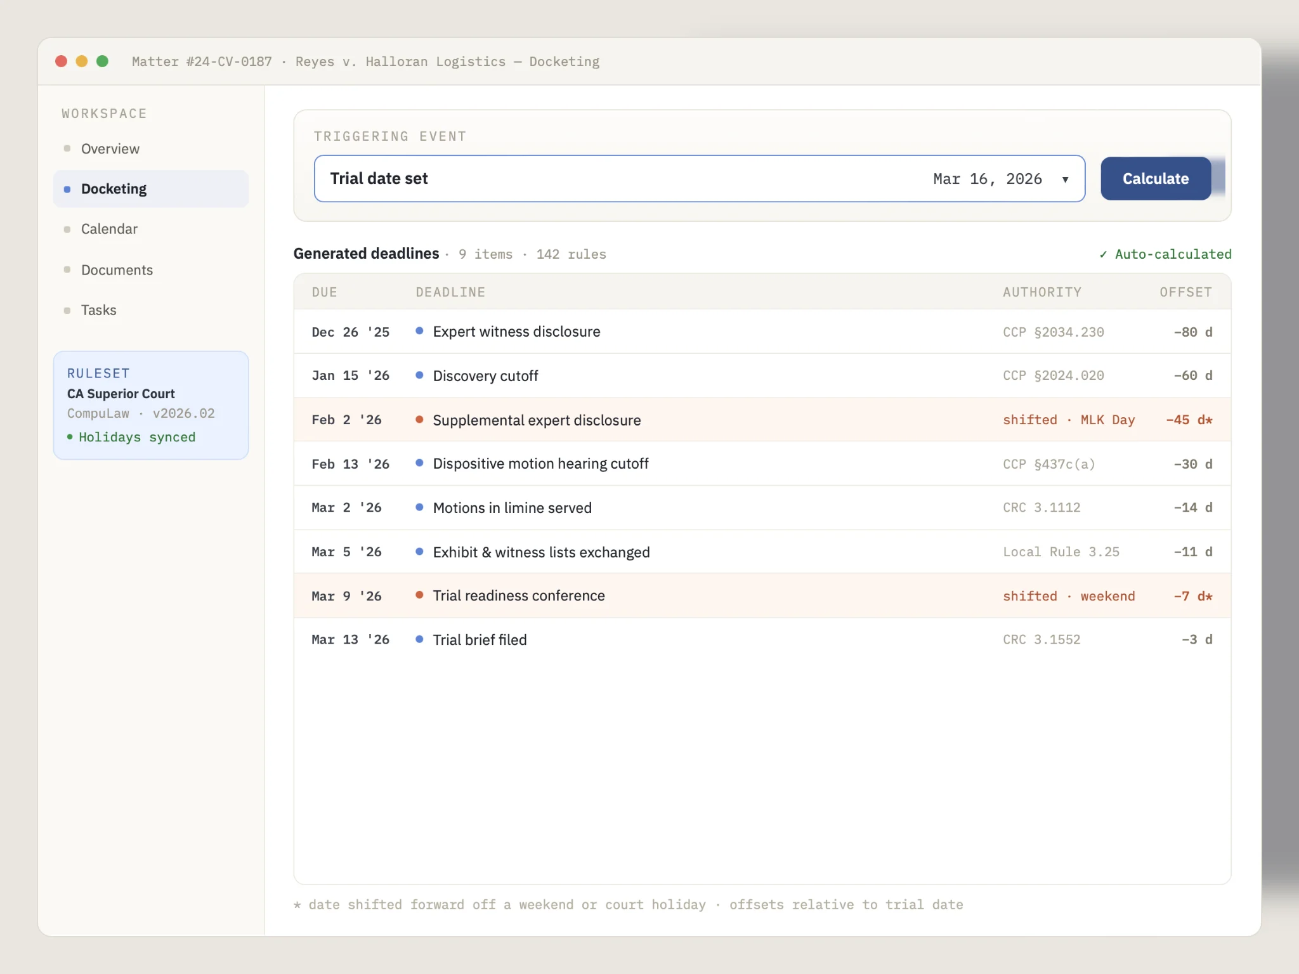Click the shifted · weekend note
The width and height of the screenshot is (1299, 974).
1069,596
